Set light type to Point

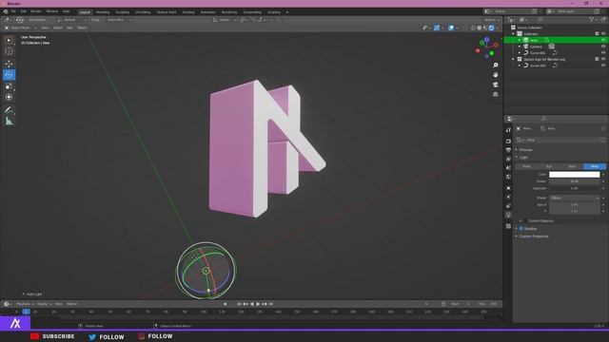point(526,166)
